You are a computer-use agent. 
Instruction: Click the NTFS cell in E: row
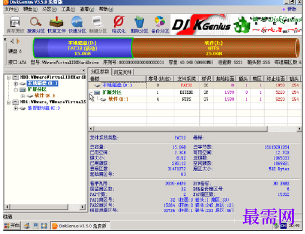pos(186,99)
